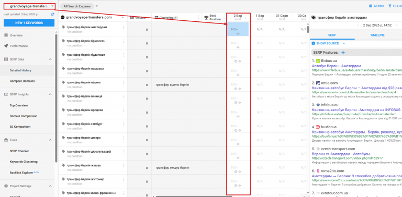Open omio.com result link Квитки на автобус

pos(357,88)
